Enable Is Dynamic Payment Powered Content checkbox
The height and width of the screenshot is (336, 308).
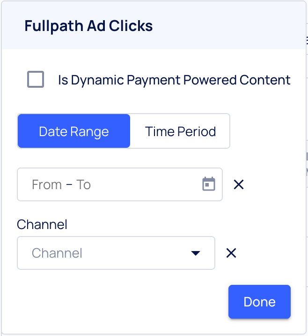[x=36, y=80]
